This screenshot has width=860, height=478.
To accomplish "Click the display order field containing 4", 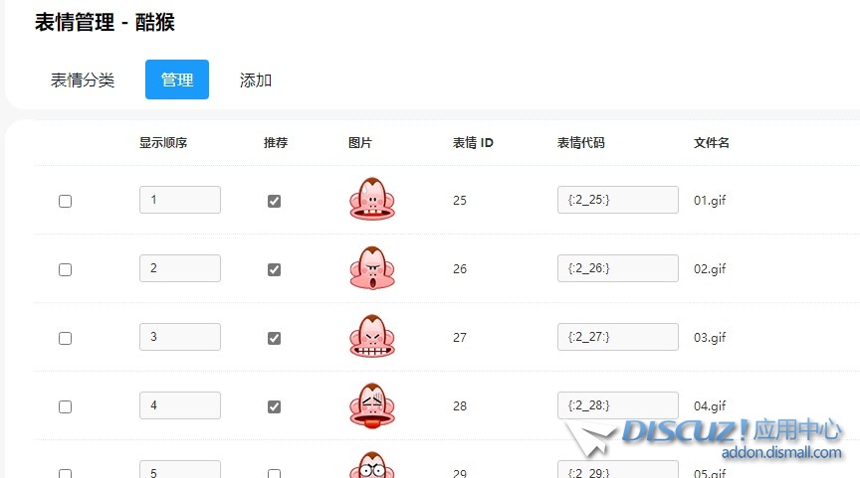I will point(180,405).
